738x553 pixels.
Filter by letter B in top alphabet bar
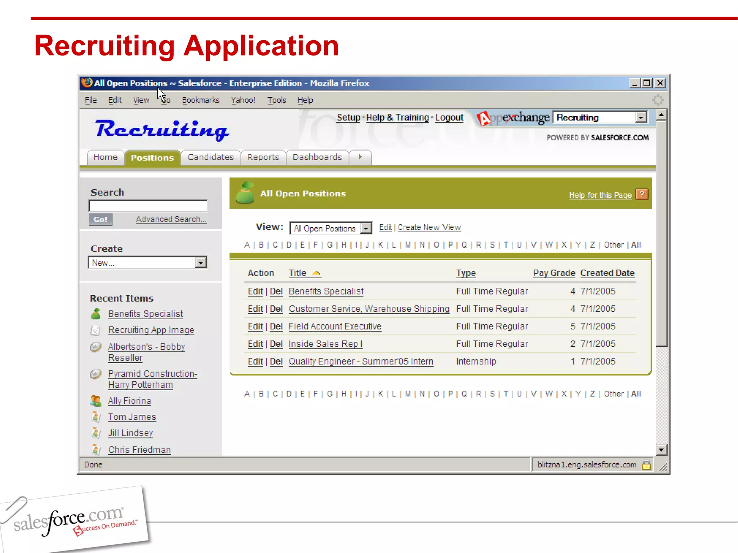pos(261,245)
